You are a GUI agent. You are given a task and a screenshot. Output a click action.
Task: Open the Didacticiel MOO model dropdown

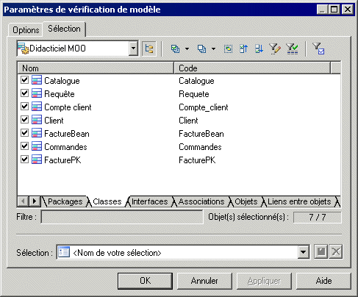133,49
